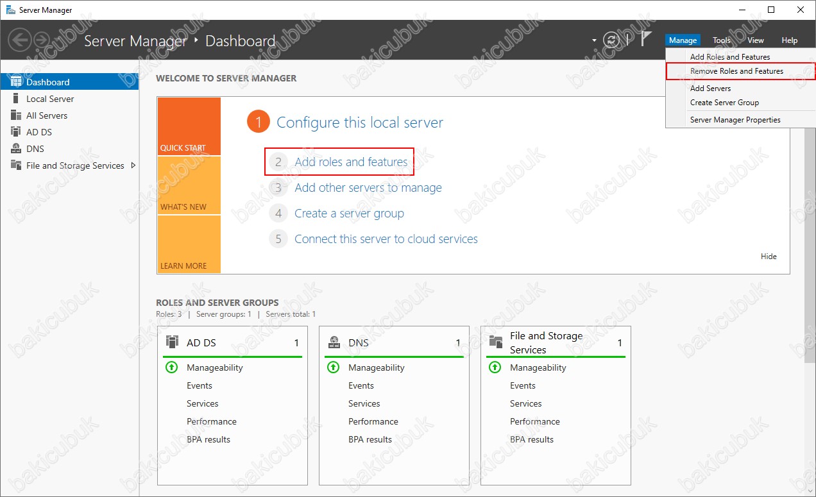Expand File and Storage Services submenu arrow

[x=133, y=165]
